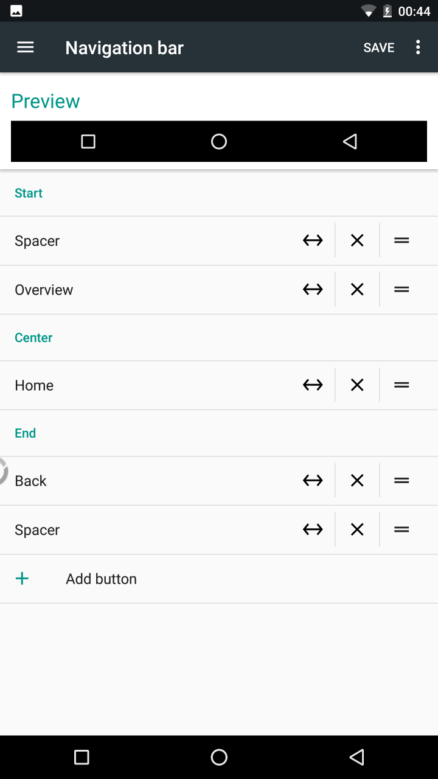Tap the SAVE button
This screenshot has width=438, height=779.
378,47
